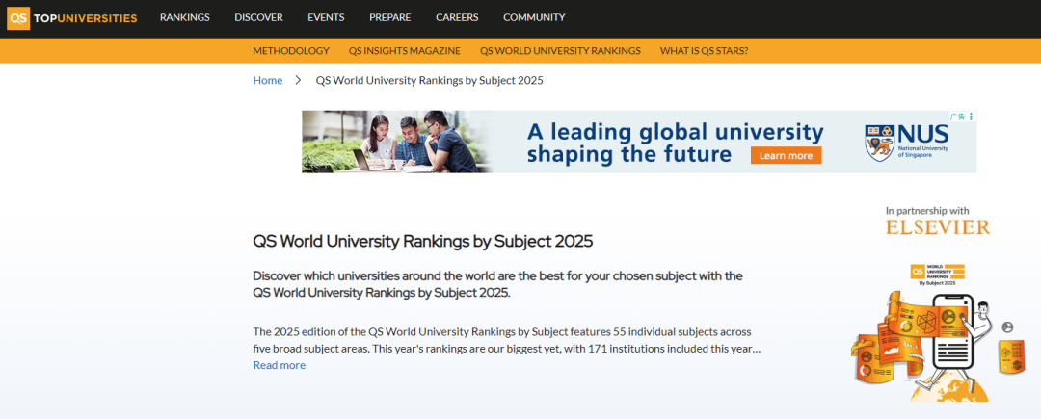
Task: Select the QS Insights Magazine tab
Action: (x=405, y=51)
